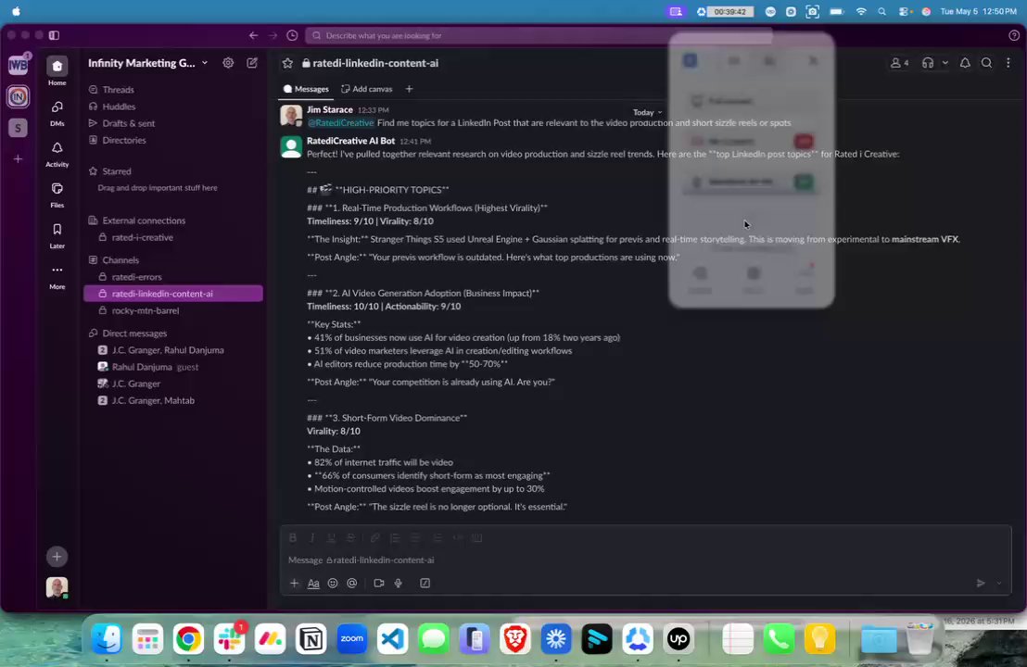Open the Files view
The height and width of the screenshot is (667, 1027).
(x=57, y=195)
